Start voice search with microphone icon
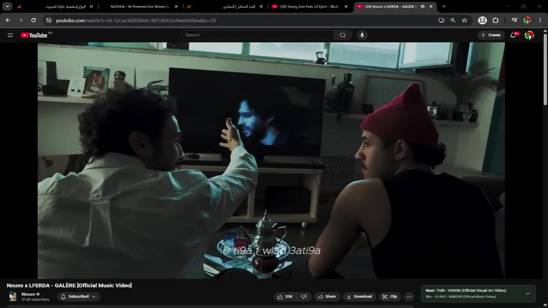Viewport: 548px width, 308px height. click(362, 35)
